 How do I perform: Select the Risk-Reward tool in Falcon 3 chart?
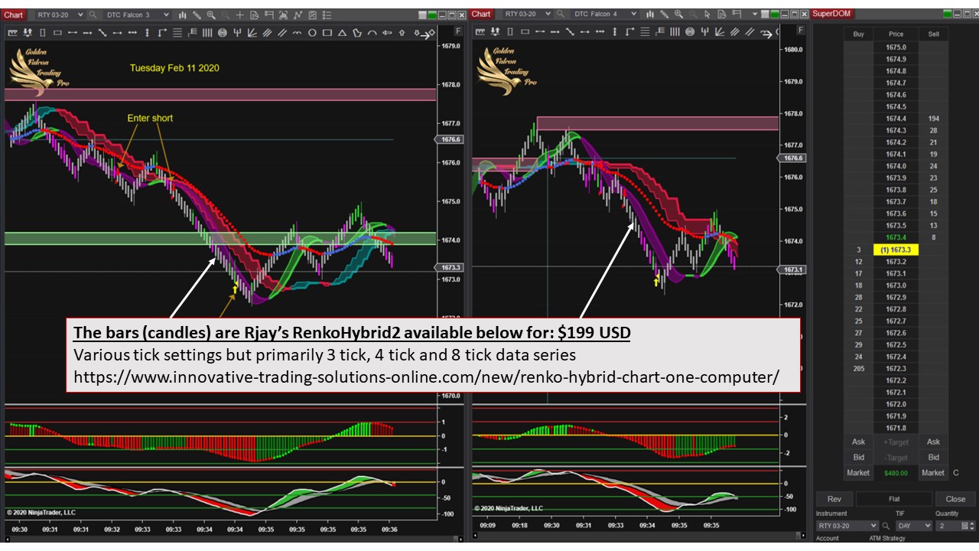pyautogui.click(x=28, y=32)
